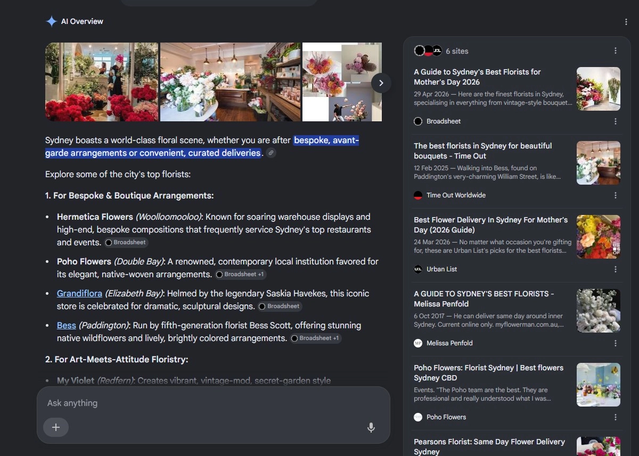This screenshot has width=639, height=456.
Task: Show next images with carousel arrow
Action: point(381,82)
